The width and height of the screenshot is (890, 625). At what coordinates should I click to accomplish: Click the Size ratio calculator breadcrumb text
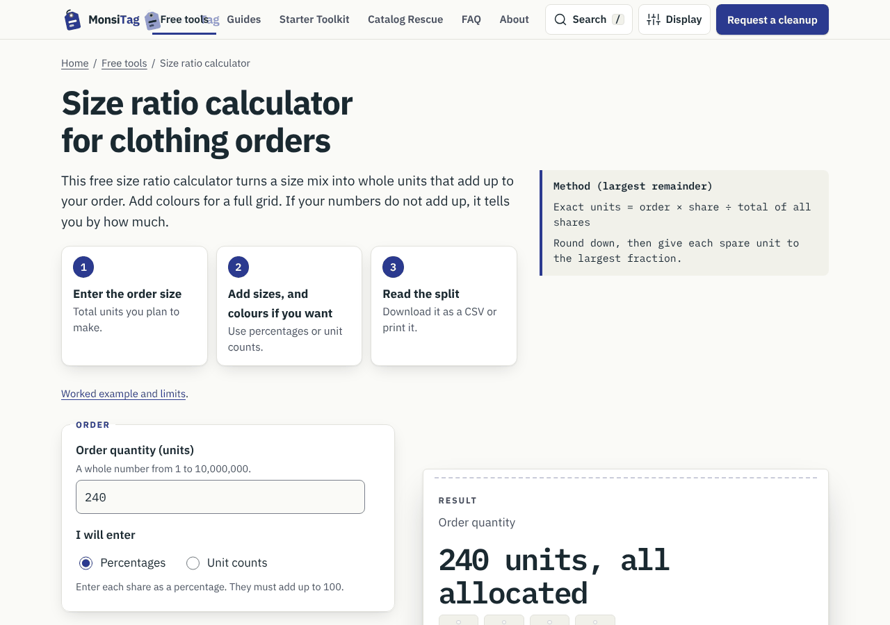point(205,63)
